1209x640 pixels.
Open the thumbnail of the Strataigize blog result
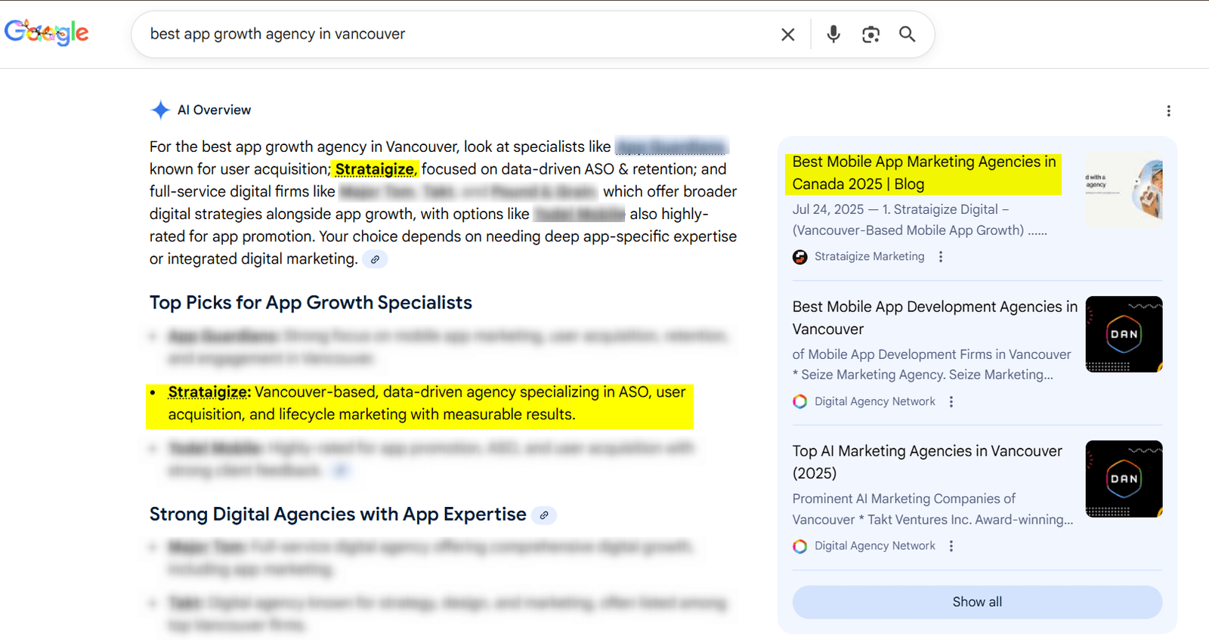tap(1124, 189)
